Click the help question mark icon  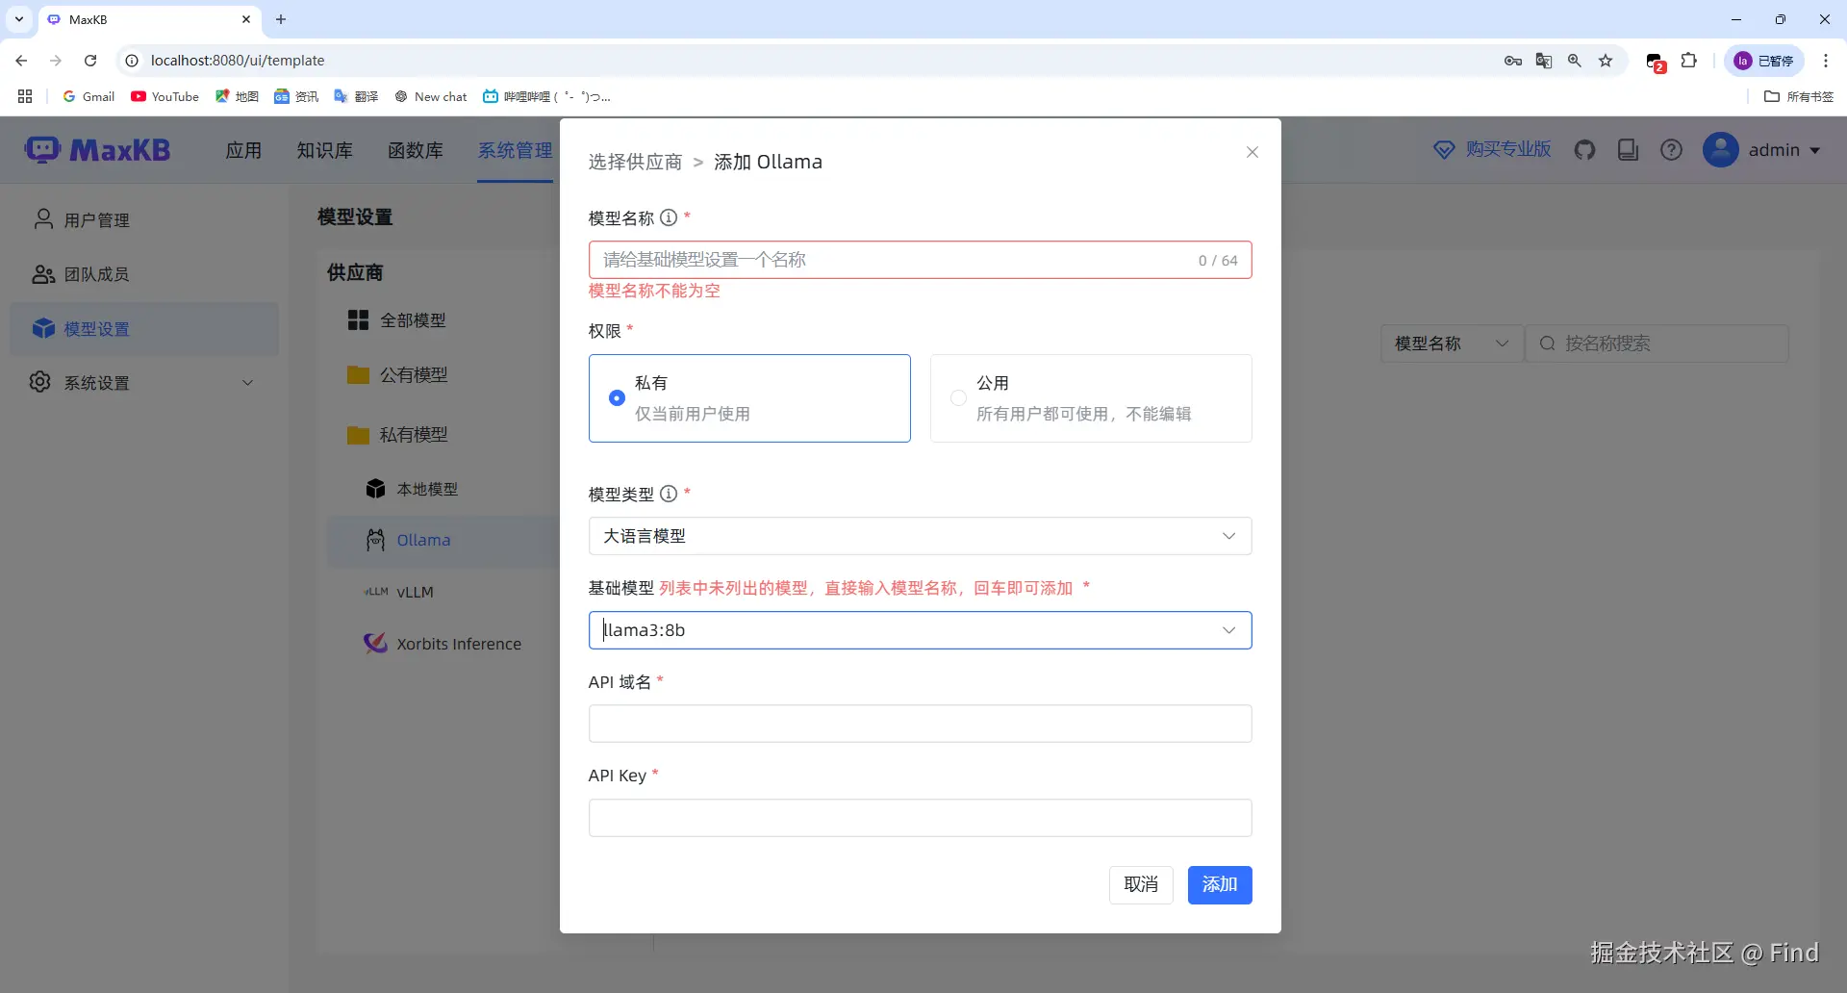[x=1672, y=150]
